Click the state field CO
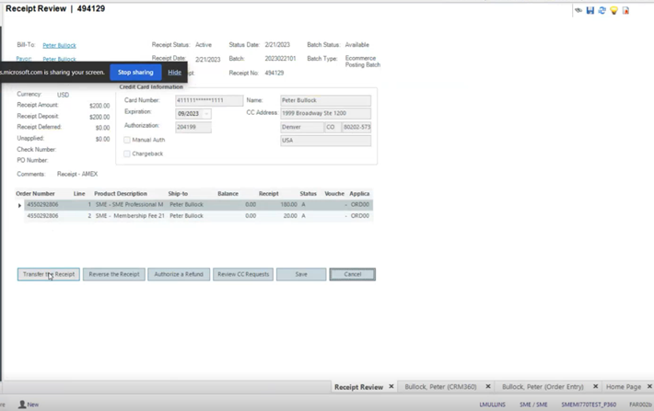 (x=333, y=127)
